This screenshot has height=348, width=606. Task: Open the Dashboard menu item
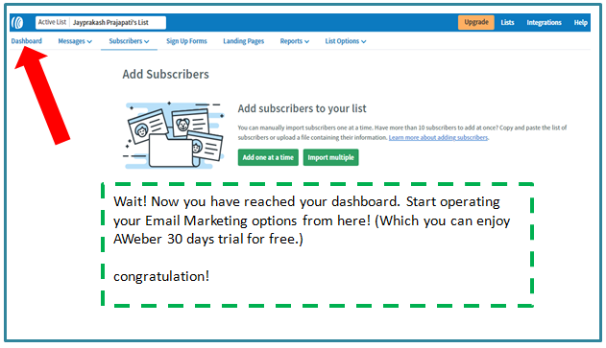[26, 41]
